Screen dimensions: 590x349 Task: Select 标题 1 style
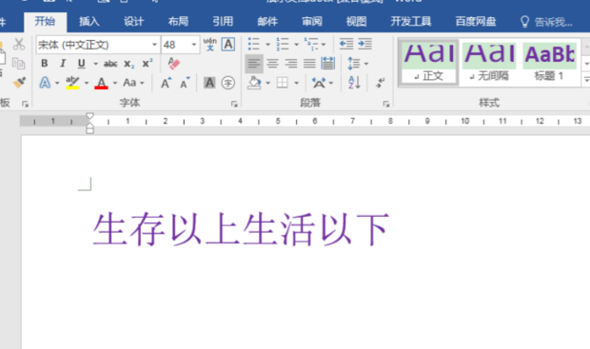pyautogui.click(x=550, y=63)
